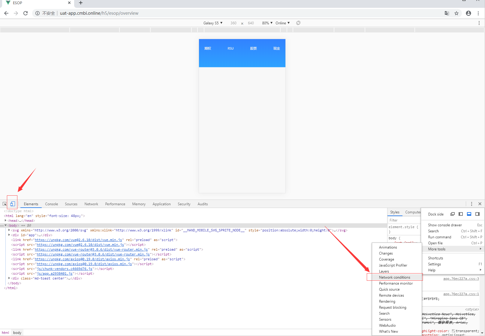Screen dimensions: 485x336
Task: Select dock to bottom option
Action: point(469,214)
